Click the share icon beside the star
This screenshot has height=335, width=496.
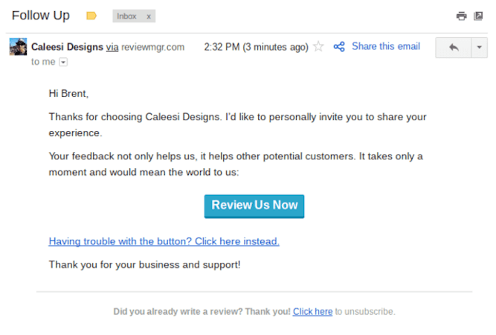coord(339,47)
